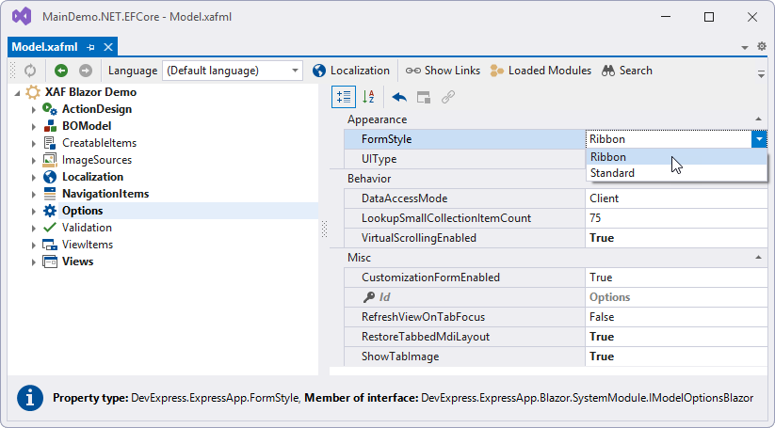This screenshot has width=775, height=428.
Task: Open the Language combo box dropdown
Action: [295, 71]
